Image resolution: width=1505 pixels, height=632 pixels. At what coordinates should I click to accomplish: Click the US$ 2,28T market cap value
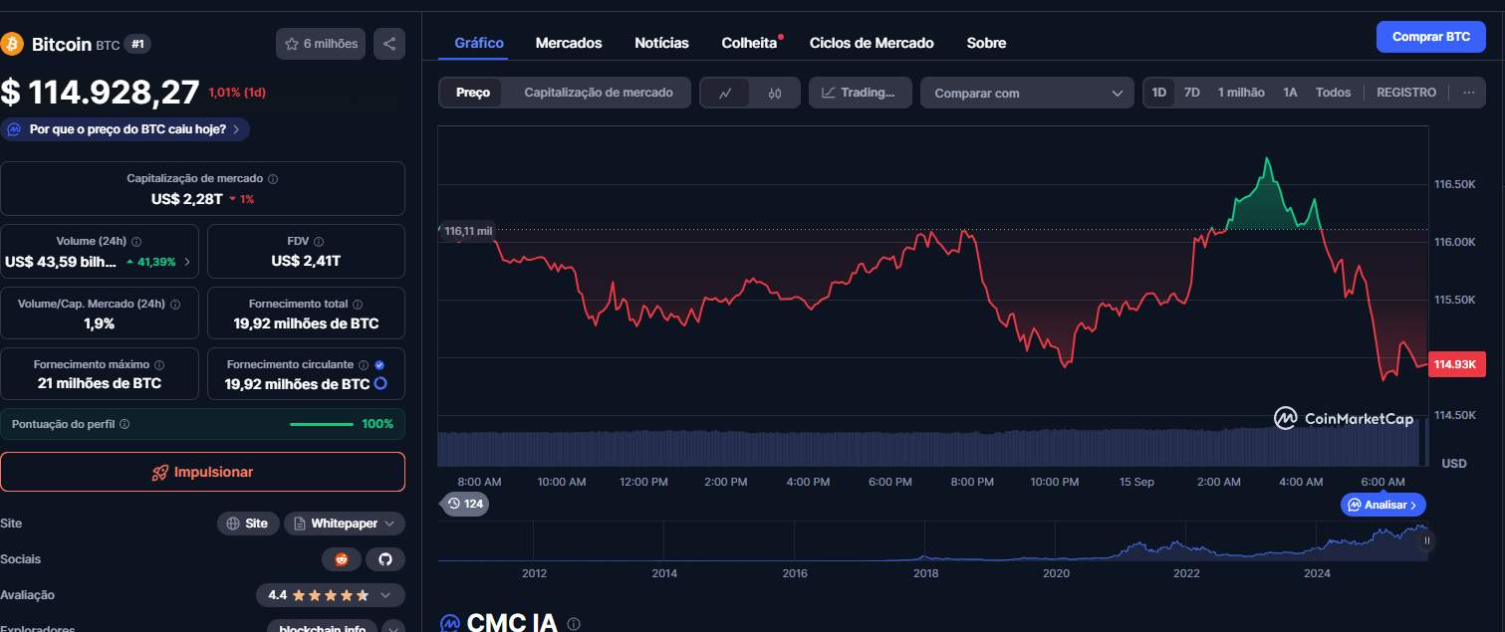pyautogui.click(x=186, y=199)
